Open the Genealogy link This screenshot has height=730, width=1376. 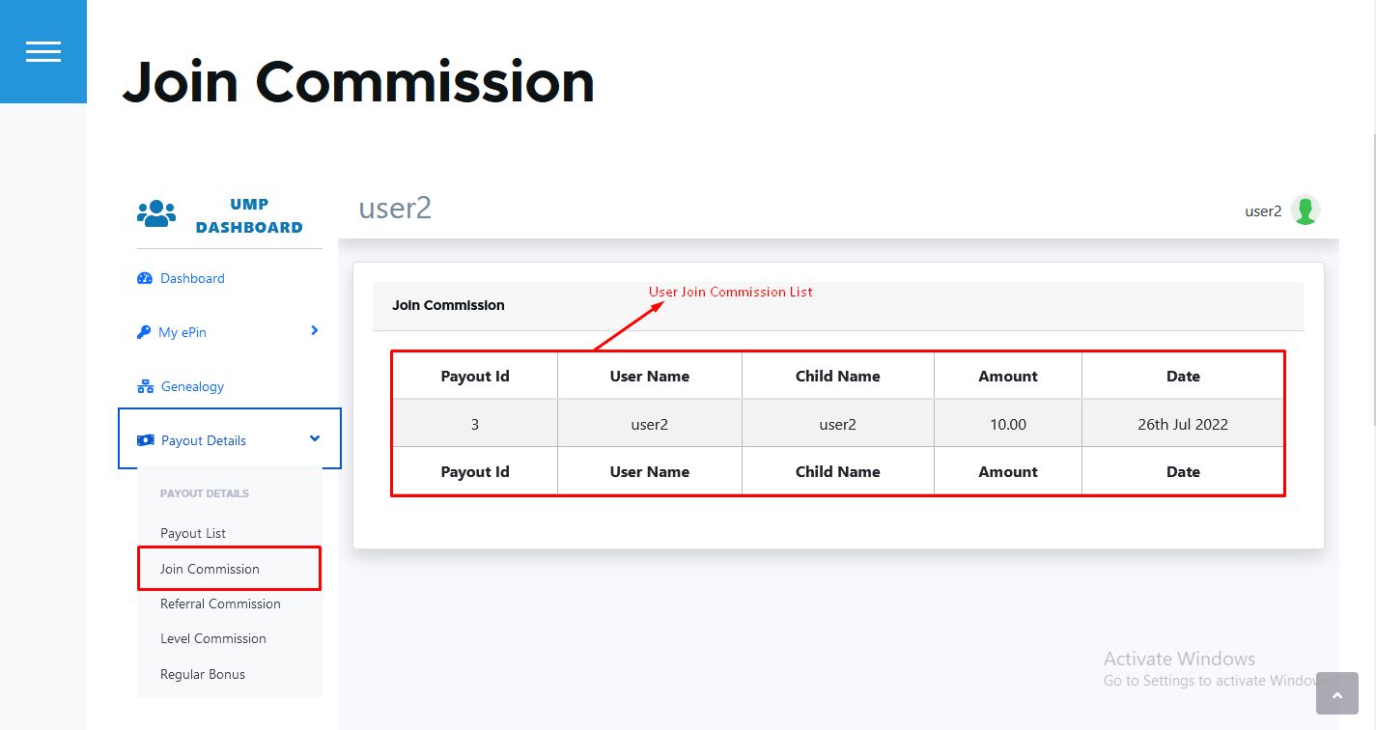192,386
